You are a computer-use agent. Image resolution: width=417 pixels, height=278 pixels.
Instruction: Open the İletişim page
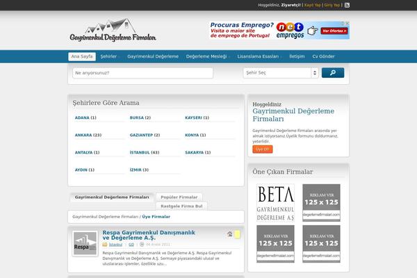click(x=297, y=56)
